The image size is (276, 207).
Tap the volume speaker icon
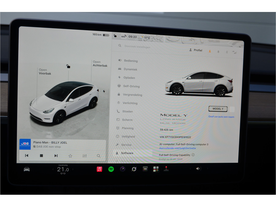click(x=198, y=168)
